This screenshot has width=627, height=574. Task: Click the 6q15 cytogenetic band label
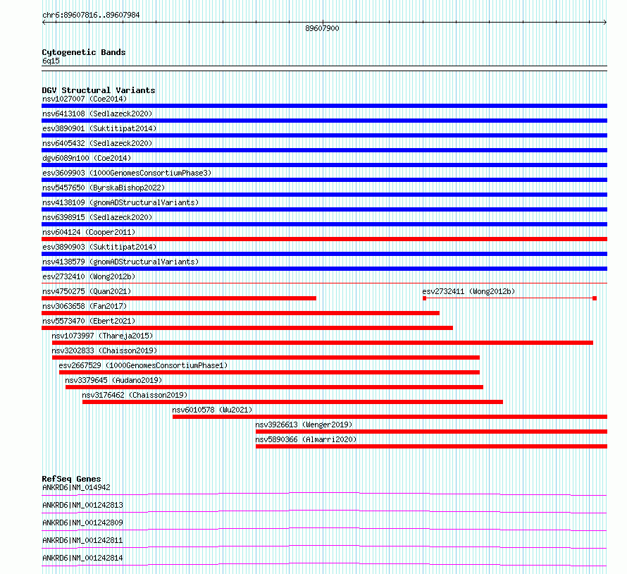(x=51, y=61)
